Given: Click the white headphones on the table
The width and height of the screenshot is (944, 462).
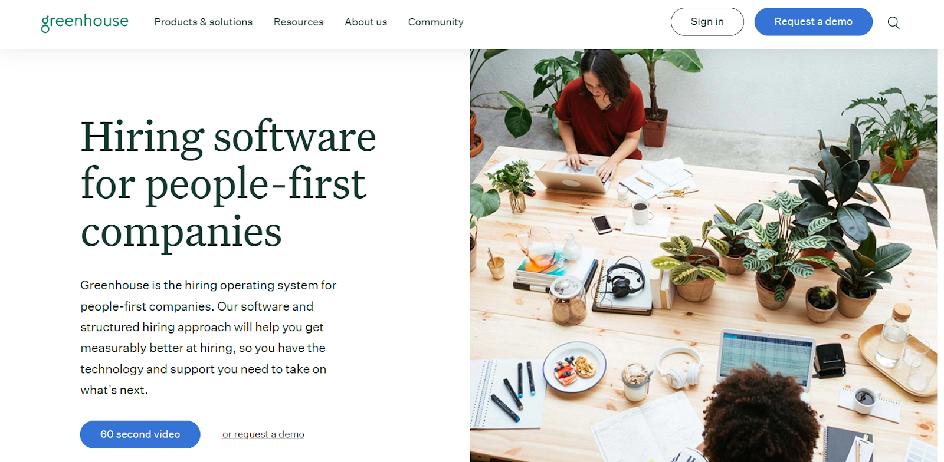Looking at the screenshot, I should point(680,367).
